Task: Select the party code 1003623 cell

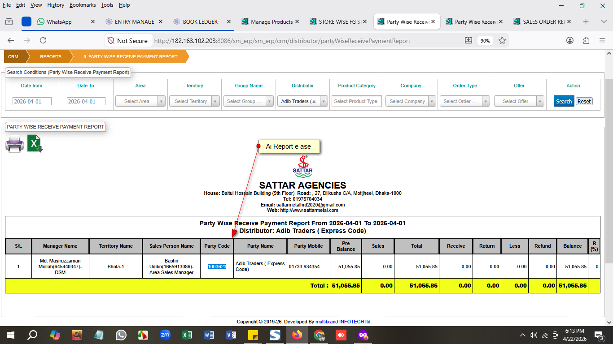Action: pos(217,267)
